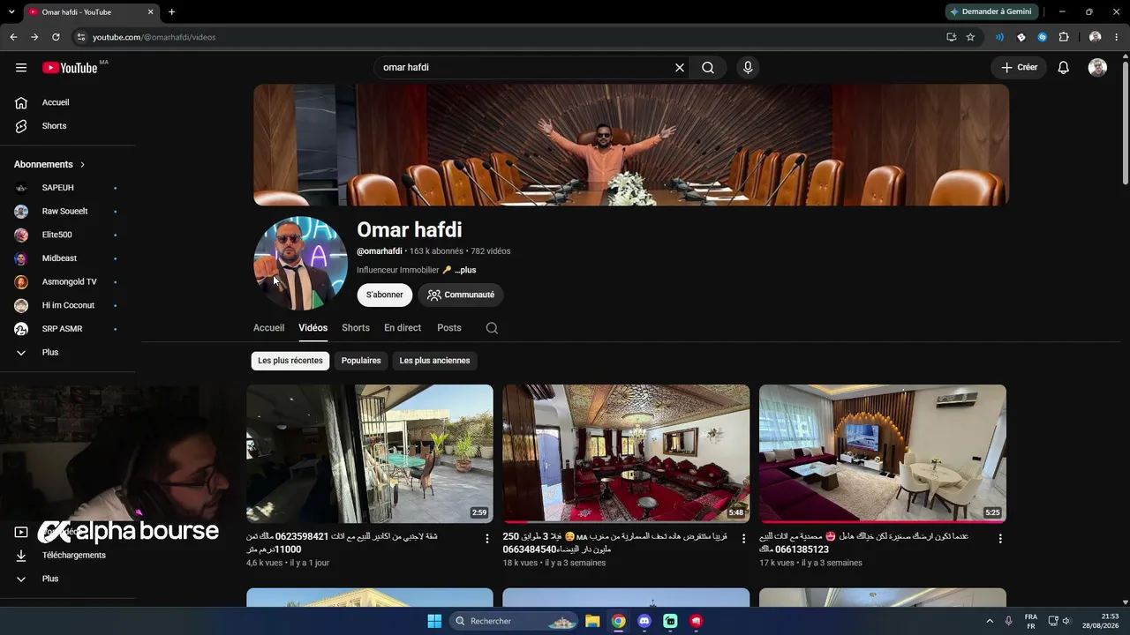Go to the YouTube logo home link

tap(70, 68)
